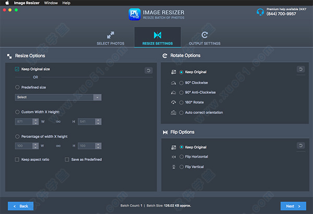This screenshot has height=214, width=313.
Task: Select the Predefined size radio button
Action: tap(17, 87)
